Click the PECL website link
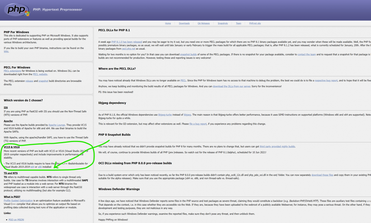Screen dimensions: 371x223 tap(40, 74)
